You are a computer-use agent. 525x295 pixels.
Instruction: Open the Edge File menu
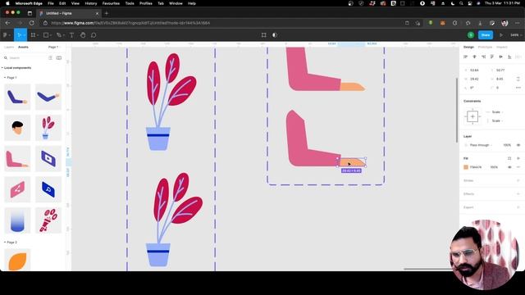point(51,3)
